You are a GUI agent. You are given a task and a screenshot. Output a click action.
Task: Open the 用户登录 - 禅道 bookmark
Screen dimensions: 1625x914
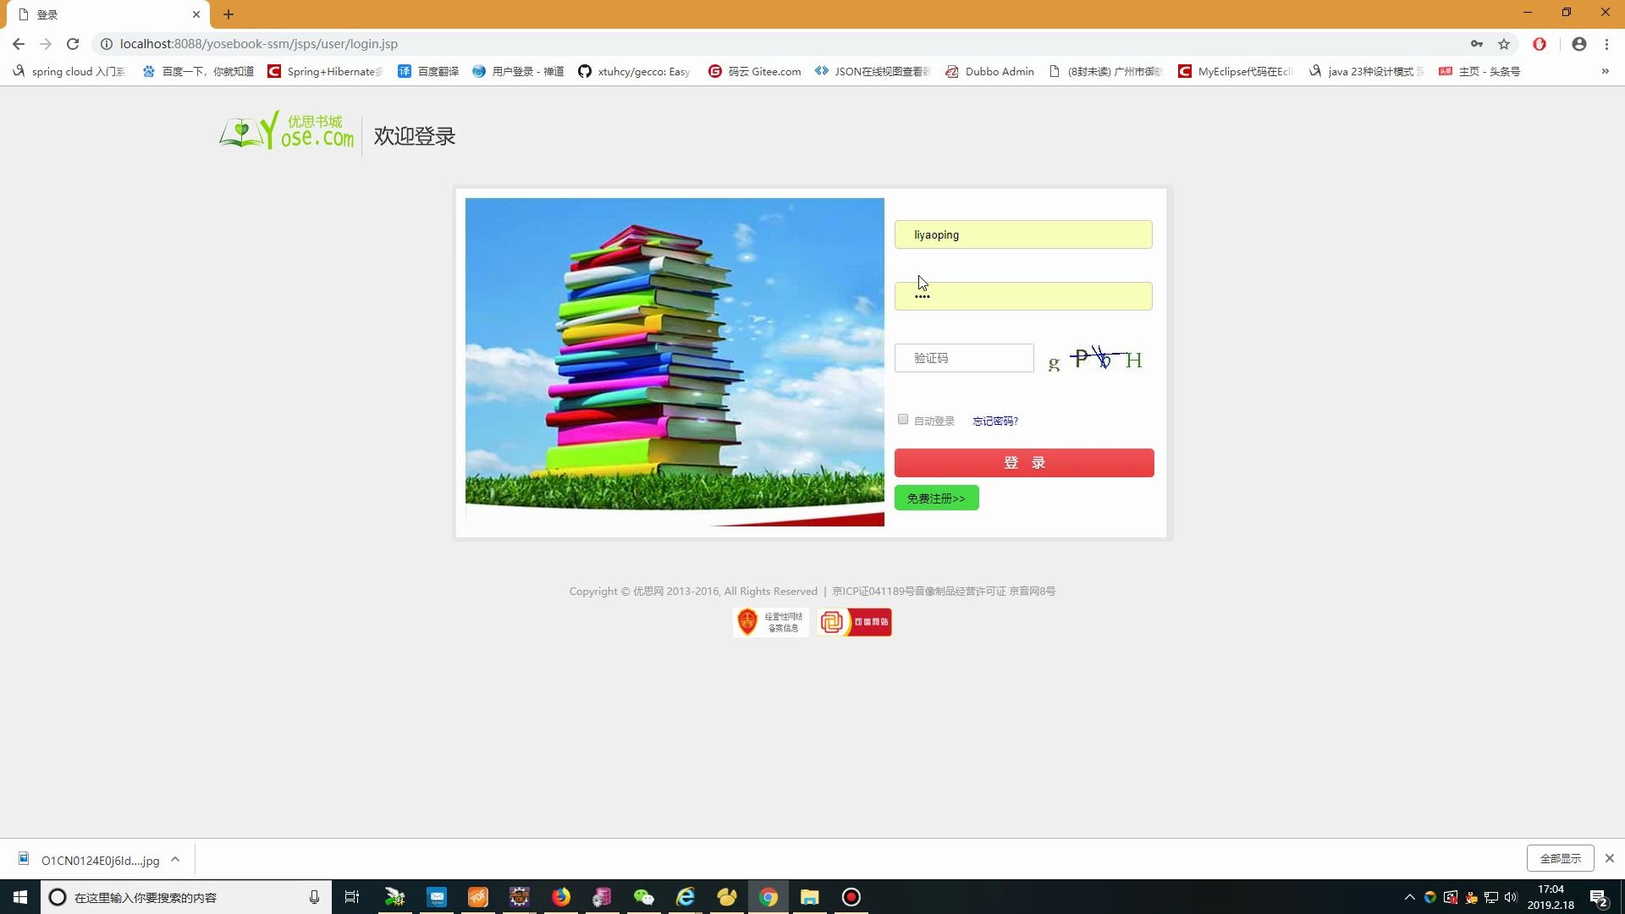click(x=518, y=72)
